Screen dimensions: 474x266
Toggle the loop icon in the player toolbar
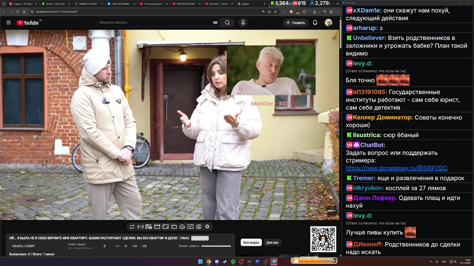click(132, 226)
